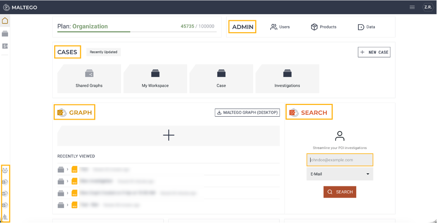Screen dimensions: 437x223
Task: Focus the johndoe@example.com input field
Action: pyautogui.click(x=340, y=160)
